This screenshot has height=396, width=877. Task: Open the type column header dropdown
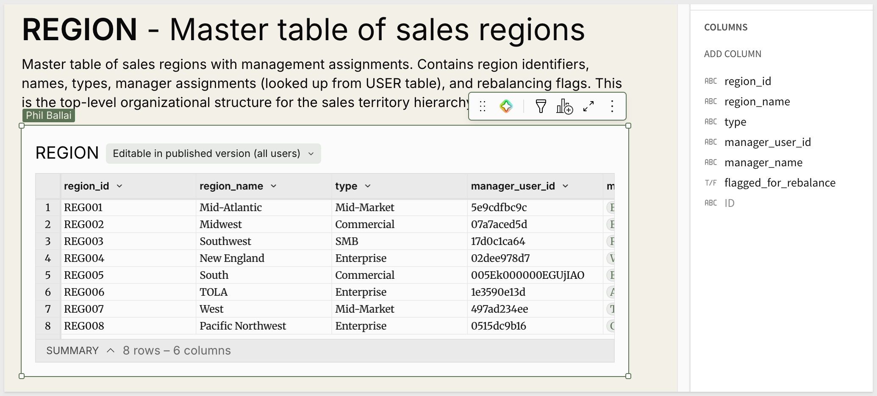click(x=368, y=186)
